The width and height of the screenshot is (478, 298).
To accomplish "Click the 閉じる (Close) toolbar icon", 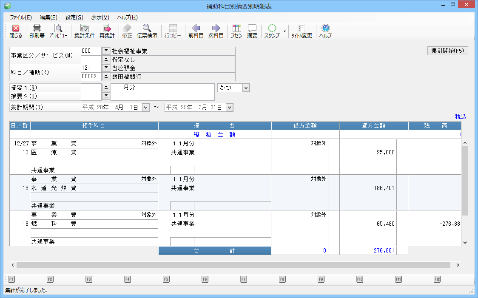I will click(16, 31).
